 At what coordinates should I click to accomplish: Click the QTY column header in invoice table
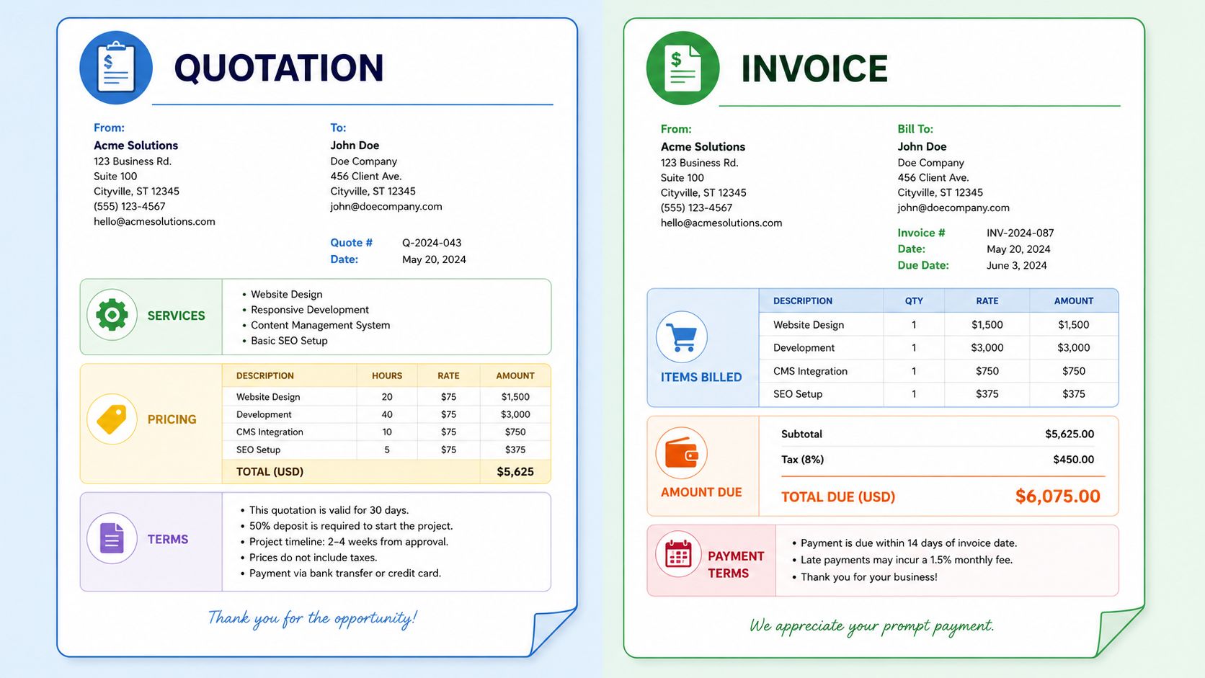tap(914, 301)
